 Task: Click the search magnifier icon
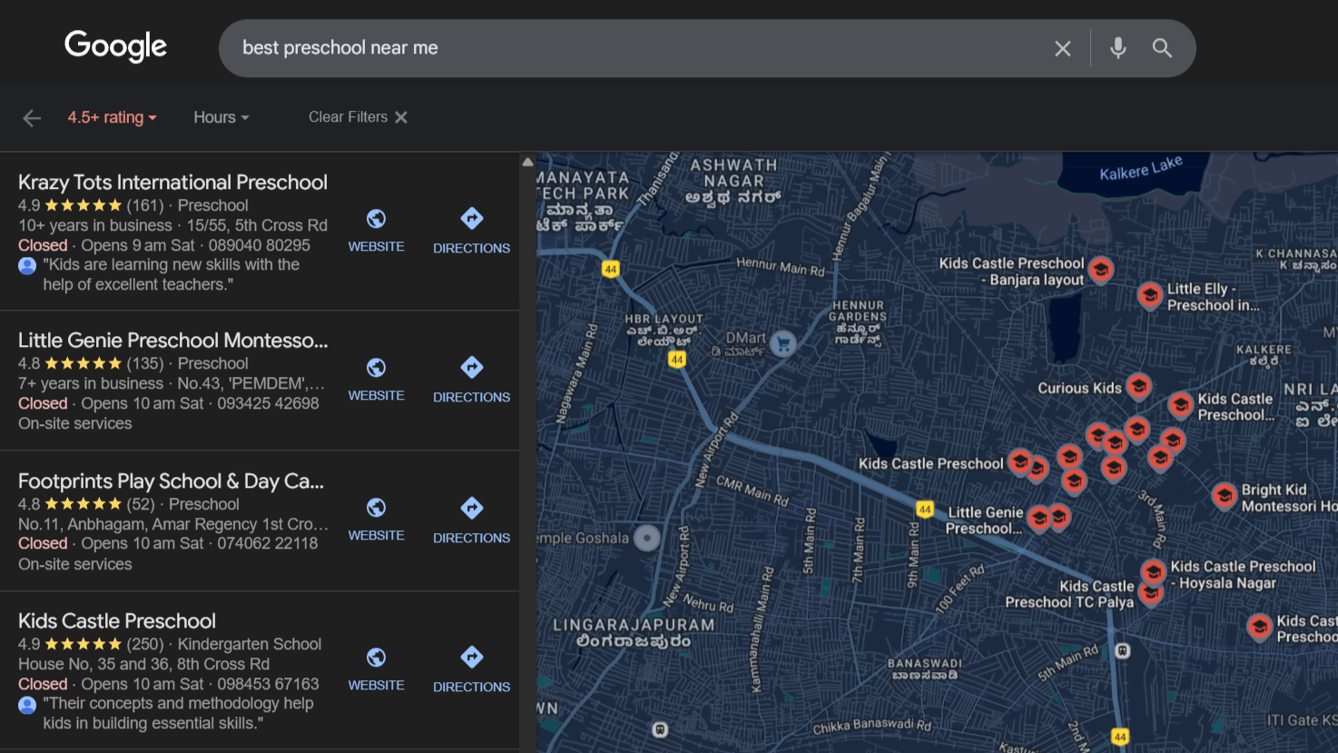point(1163,47)
